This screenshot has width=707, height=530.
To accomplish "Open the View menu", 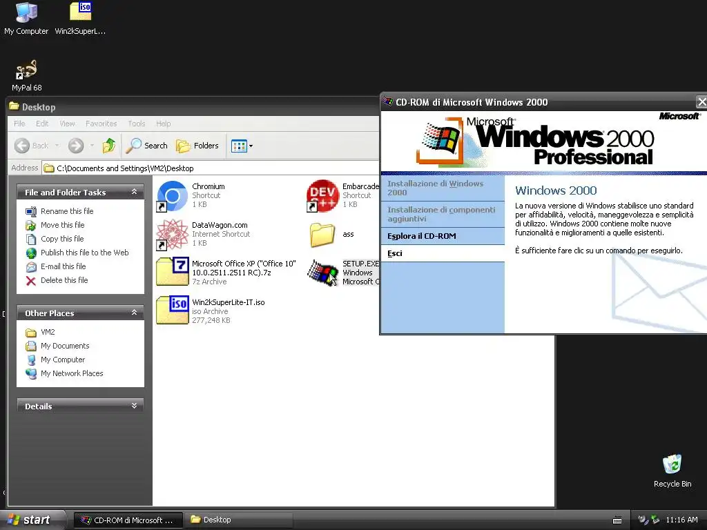I will [67, 124].
